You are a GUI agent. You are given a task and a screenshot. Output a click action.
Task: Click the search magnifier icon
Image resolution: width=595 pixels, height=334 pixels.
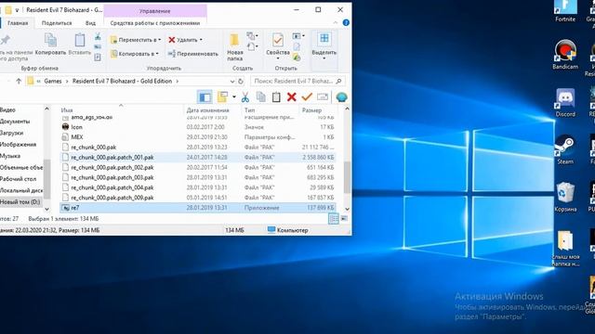tap(338, 81)
